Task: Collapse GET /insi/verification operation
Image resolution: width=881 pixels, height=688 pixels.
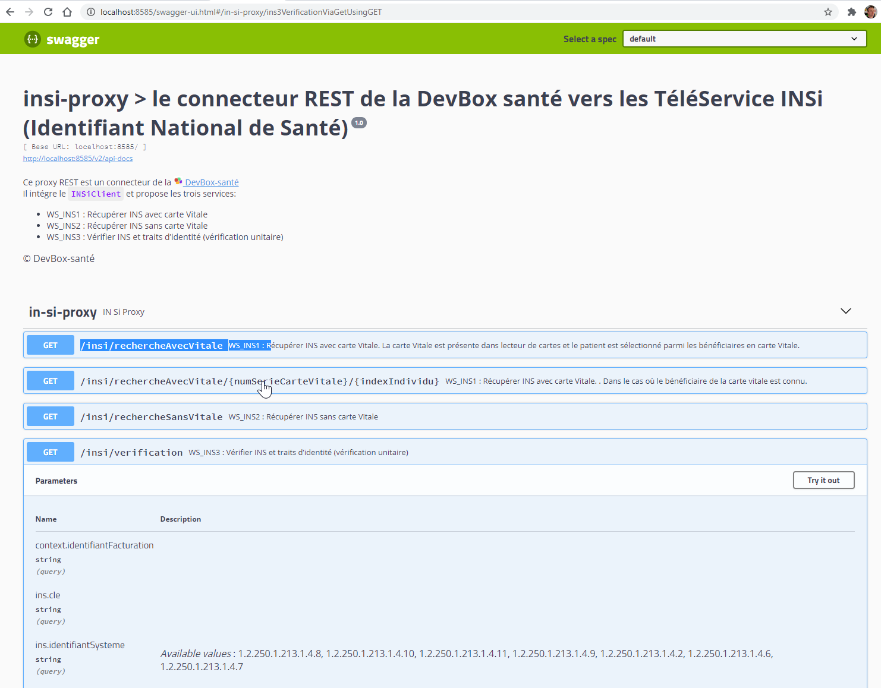Action: point(445,452)
